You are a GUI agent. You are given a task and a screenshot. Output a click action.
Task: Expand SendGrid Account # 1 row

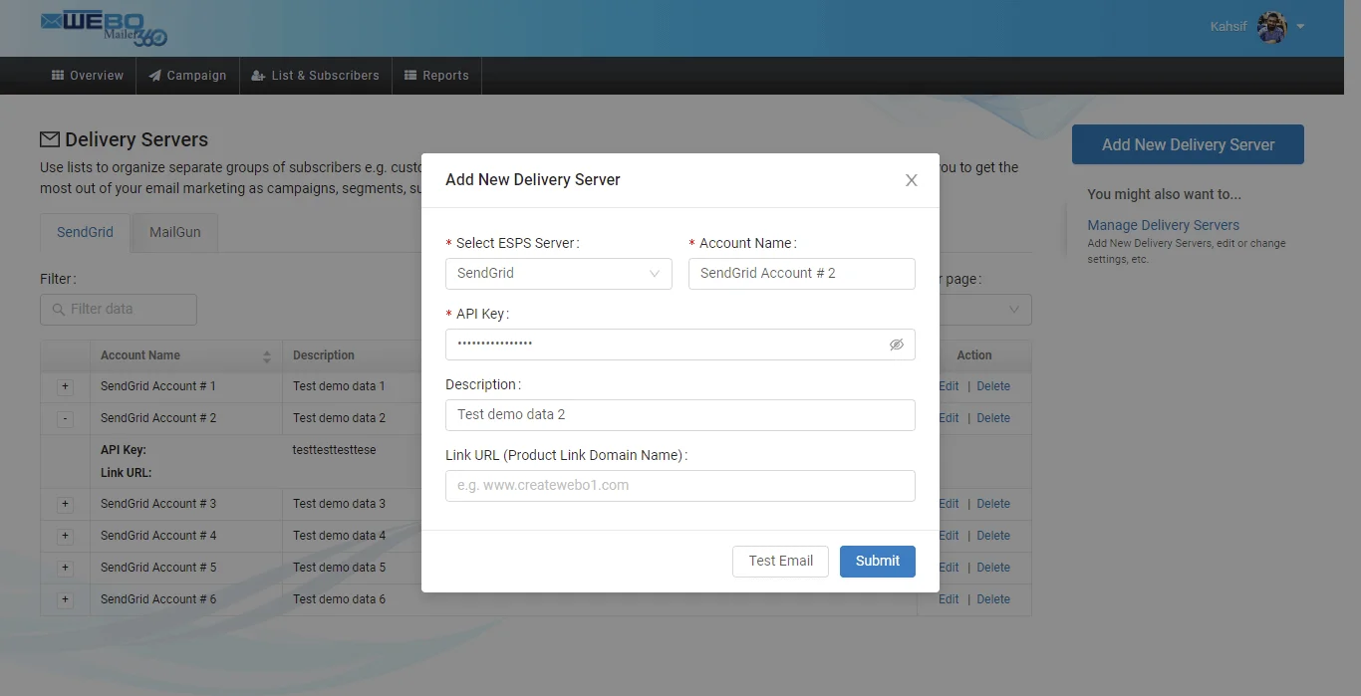[66, 386]
